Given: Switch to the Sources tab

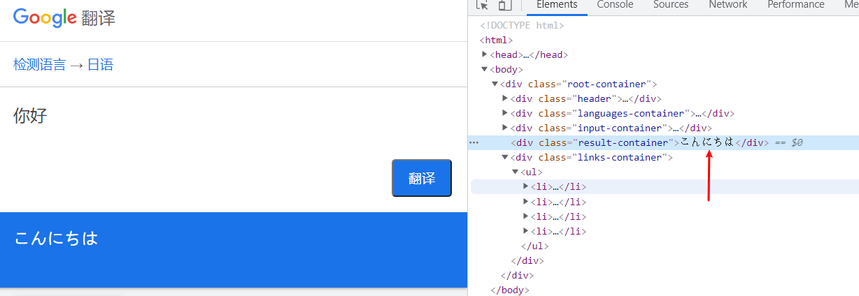Looking at the screenshot, I should (671, 5).
